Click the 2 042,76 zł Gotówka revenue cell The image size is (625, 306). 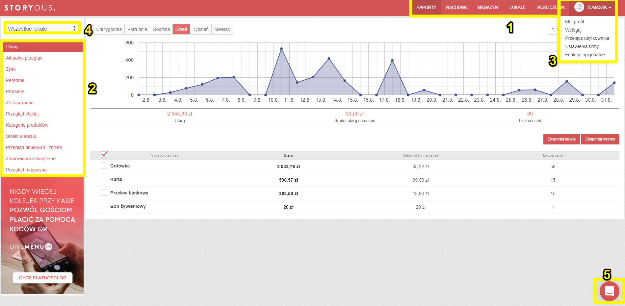click(288, 166)
